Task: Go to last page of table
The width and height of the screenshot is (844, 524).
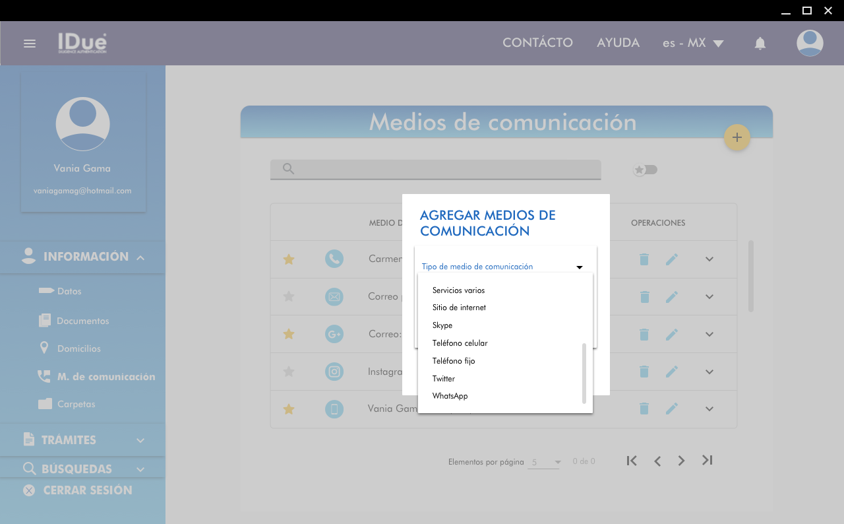Action: (707, 461)
